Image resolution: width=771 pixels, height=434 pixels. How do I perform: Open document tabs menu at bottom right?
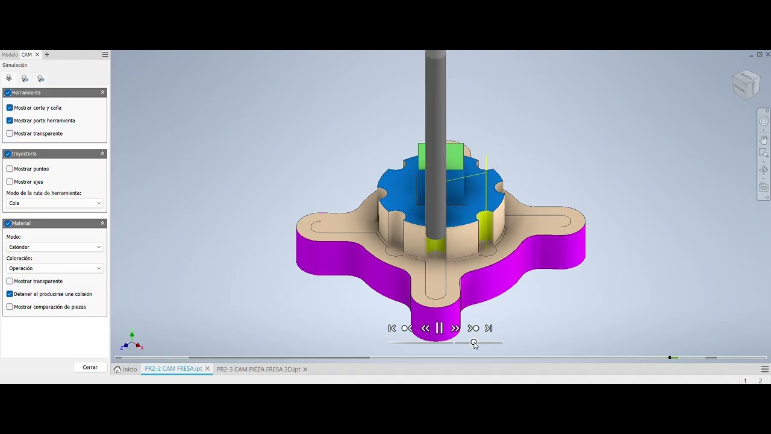coord(765,369)
